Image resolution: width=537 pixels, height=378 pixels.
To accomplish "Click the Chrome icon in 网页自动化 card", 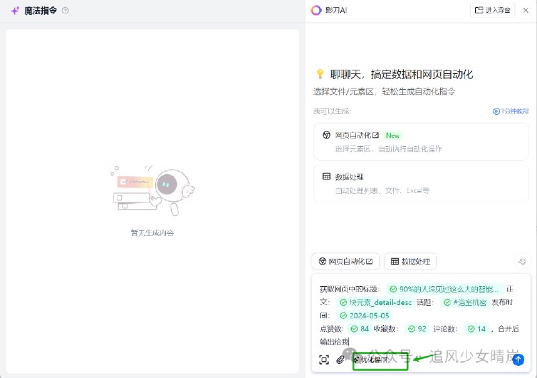I will coord(326,135).
